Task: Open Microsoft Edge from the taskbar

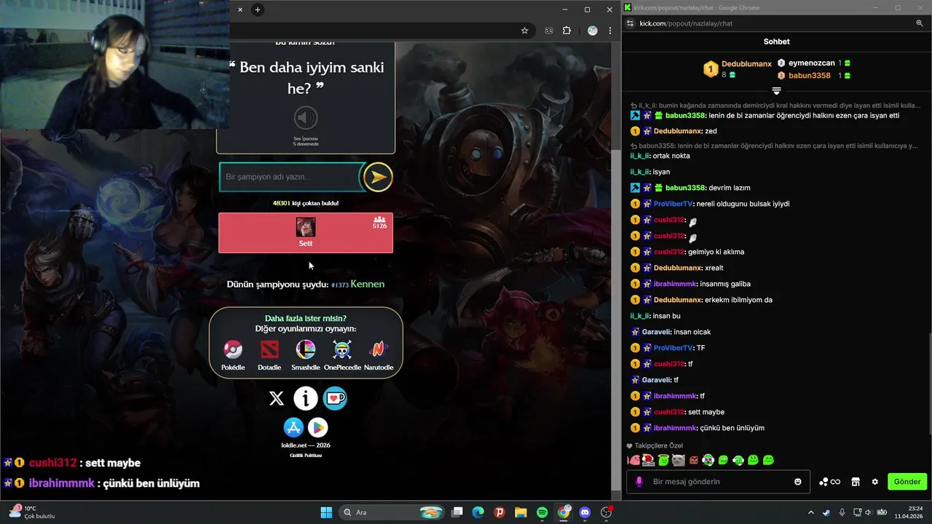Action: point(478,512)
